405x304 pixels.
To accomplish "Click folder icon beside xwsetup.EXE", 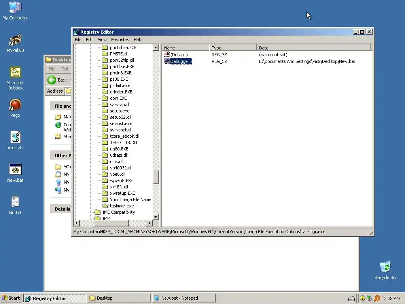I will pyautogui.click(x=105, y=193).
